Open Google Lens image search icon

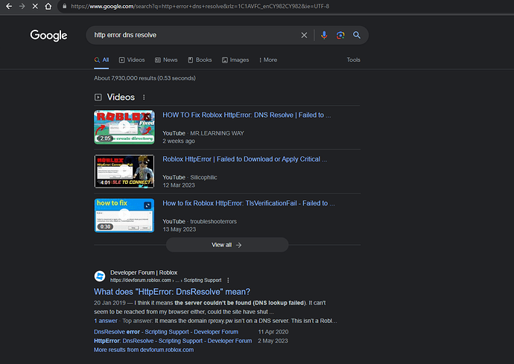[340, 35]
